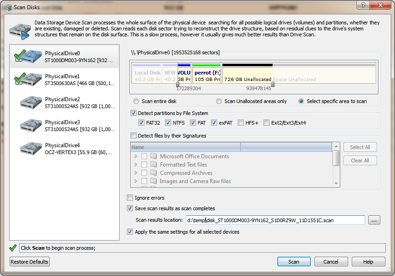Close the Scan Disks dialog
The width and height of the screenshot is (395, 276).
point(380,6)
